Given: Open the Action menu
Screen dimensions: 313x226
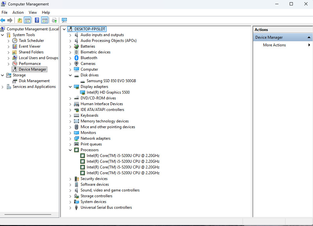Looking at the screenshot, I should click(18, 12).
